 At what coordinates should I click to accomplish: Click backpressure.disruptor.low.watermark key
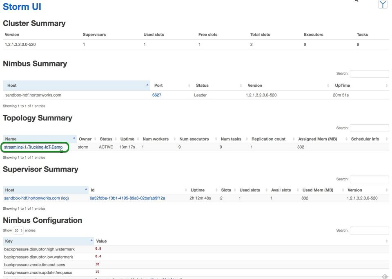click(38, 257)
